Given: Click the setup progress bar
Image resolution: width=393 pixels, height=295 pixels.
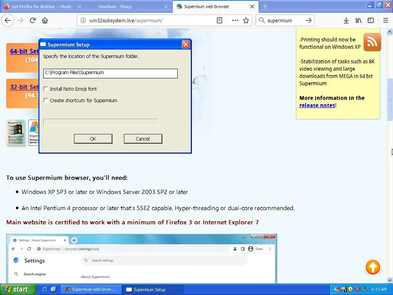Looking at the screenshot, I should coord(101,123).
